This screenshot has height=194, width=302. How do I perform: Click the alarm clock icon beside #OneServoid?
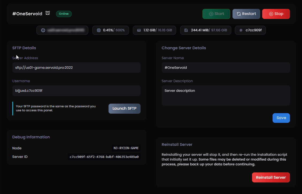(x=48, y=13)
